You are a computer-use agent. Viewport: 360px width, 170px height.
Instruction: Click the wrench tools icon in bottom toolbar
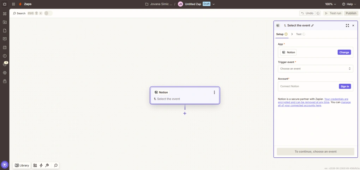coord(47,165)
